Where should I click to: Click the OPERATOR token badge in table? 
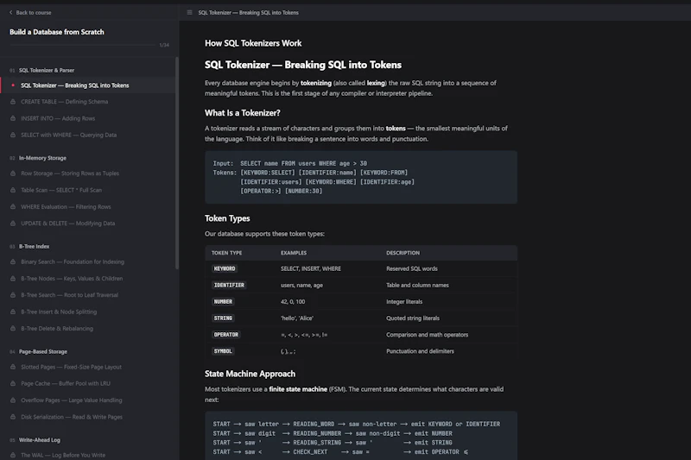tap(226, 335)
